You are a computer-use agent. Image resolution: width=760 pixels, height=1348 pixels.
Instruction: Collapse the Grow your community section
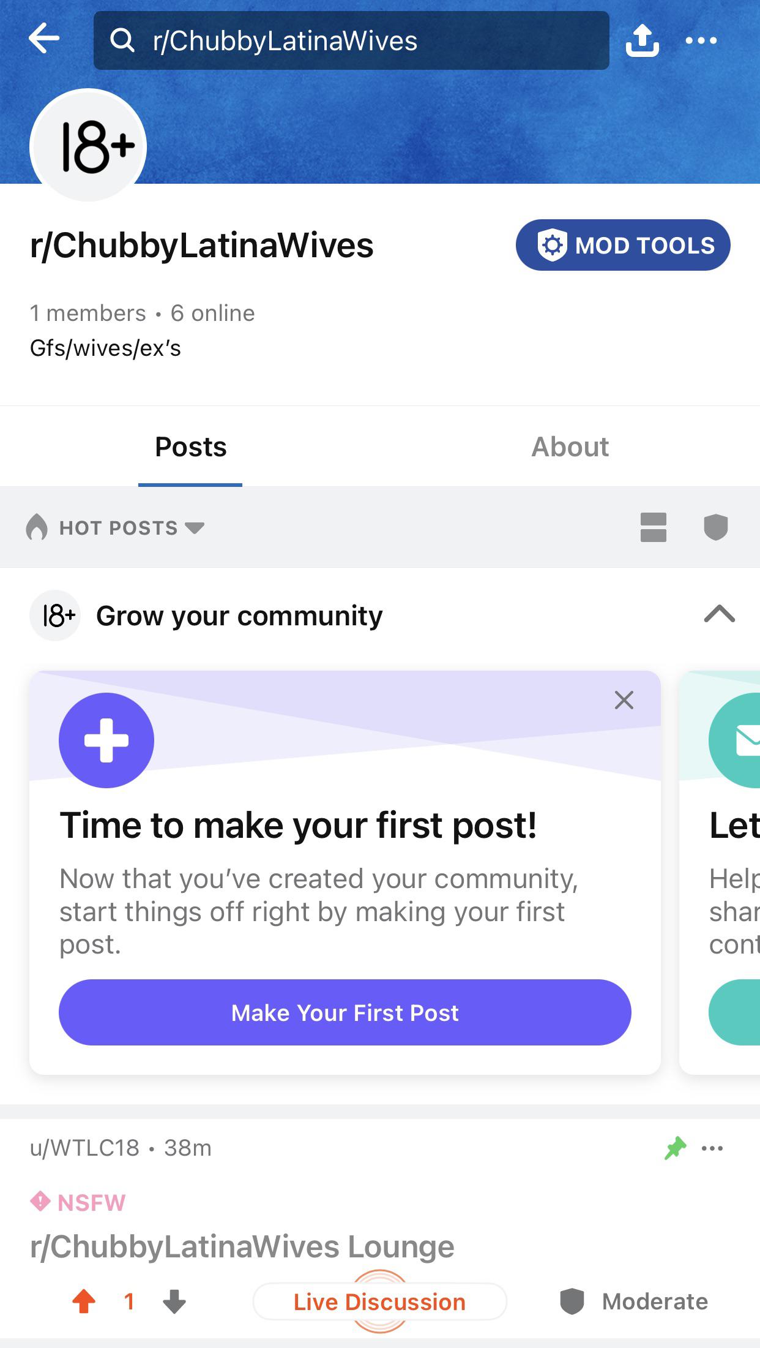point(720,615)
